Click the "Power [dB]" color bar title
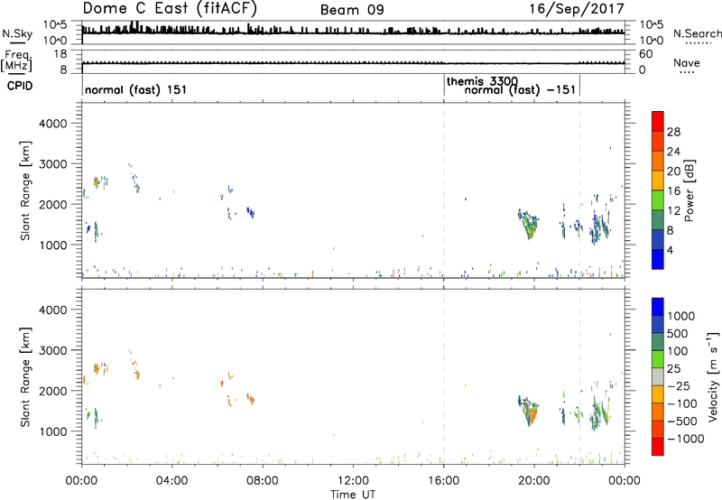This screenshot has height=500, width=722. pyautogui.click(x=689, y=190)
